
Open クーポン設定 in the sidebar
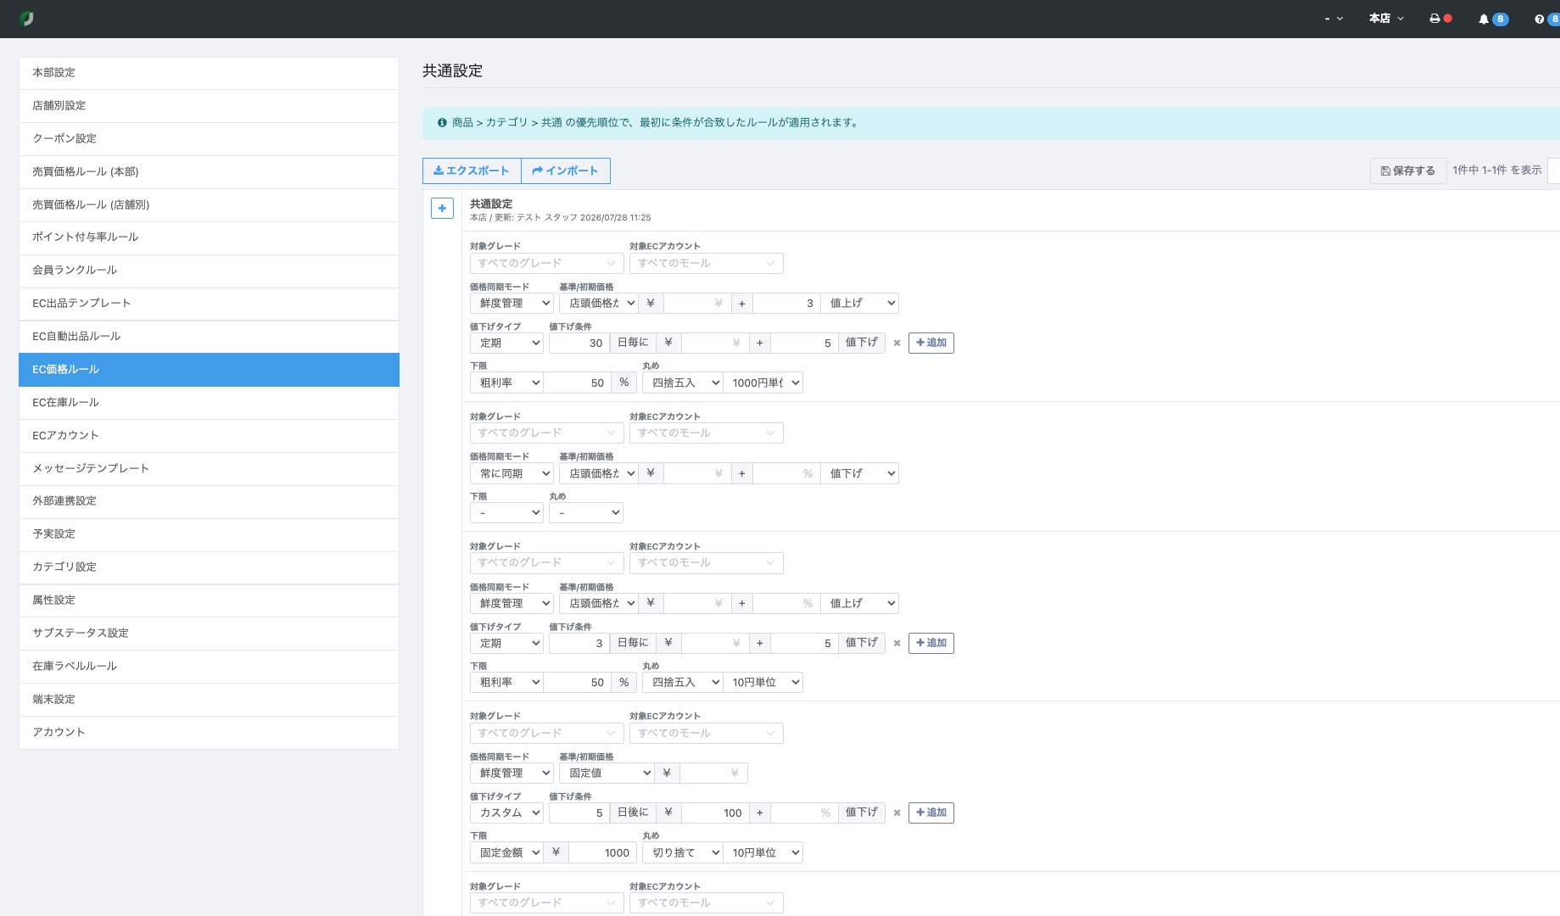tap(209, 139)
